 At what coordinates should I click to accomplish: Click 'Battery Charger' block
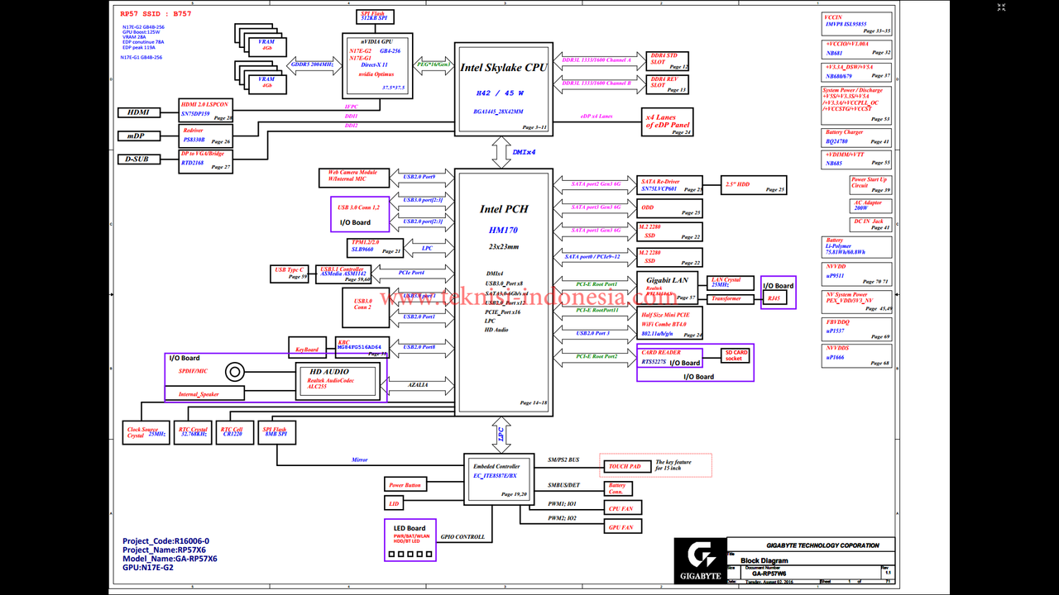(857, 137)
